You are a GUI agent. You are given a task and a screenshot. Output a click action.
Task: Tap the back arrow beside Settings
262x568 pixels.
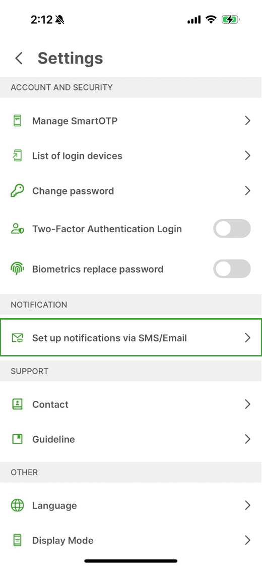tap(19, 58)
